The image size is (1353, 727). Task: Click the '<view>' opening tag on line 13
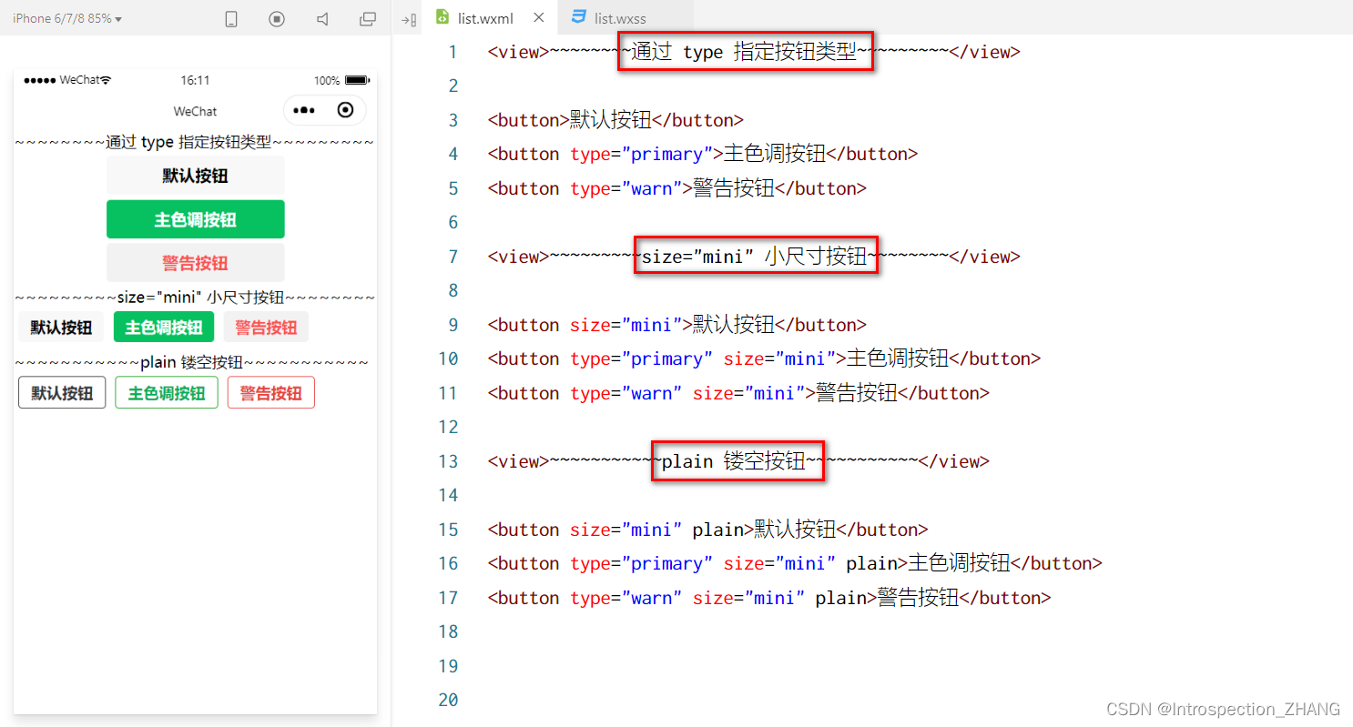pos(519,461)
